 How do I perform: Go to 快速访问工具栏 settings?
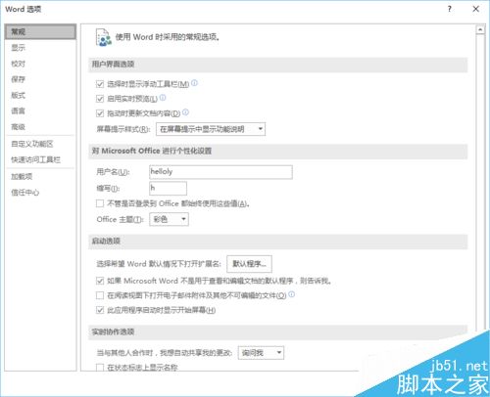[x=35, y=159]
